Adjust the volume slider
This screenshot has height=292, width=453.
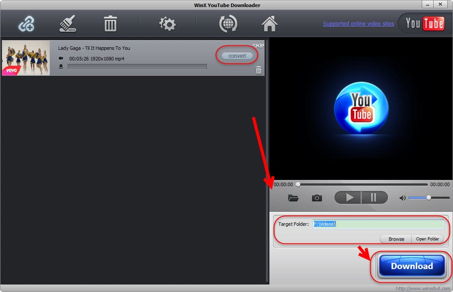pyautogui.click(x=429, y=198)
